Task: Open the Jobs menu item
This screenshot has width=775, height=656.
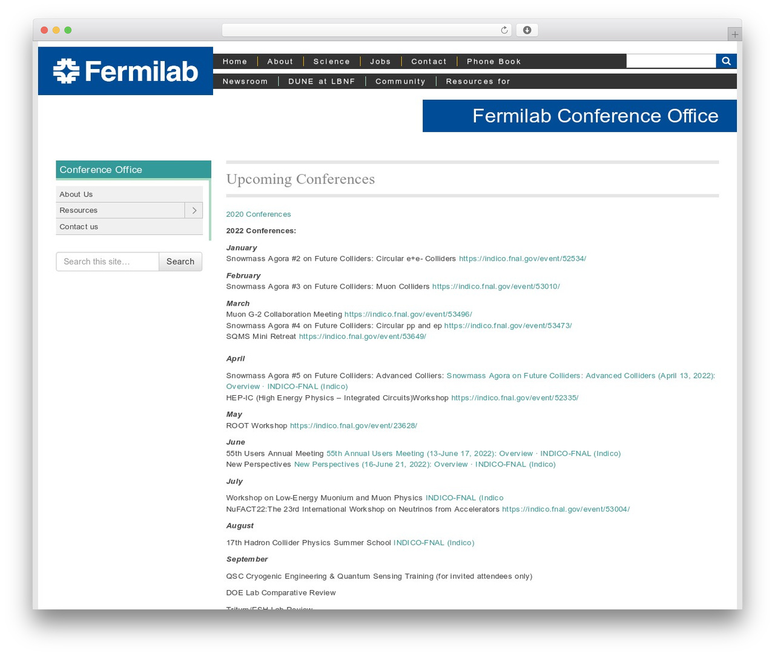Action: (381, 61)
